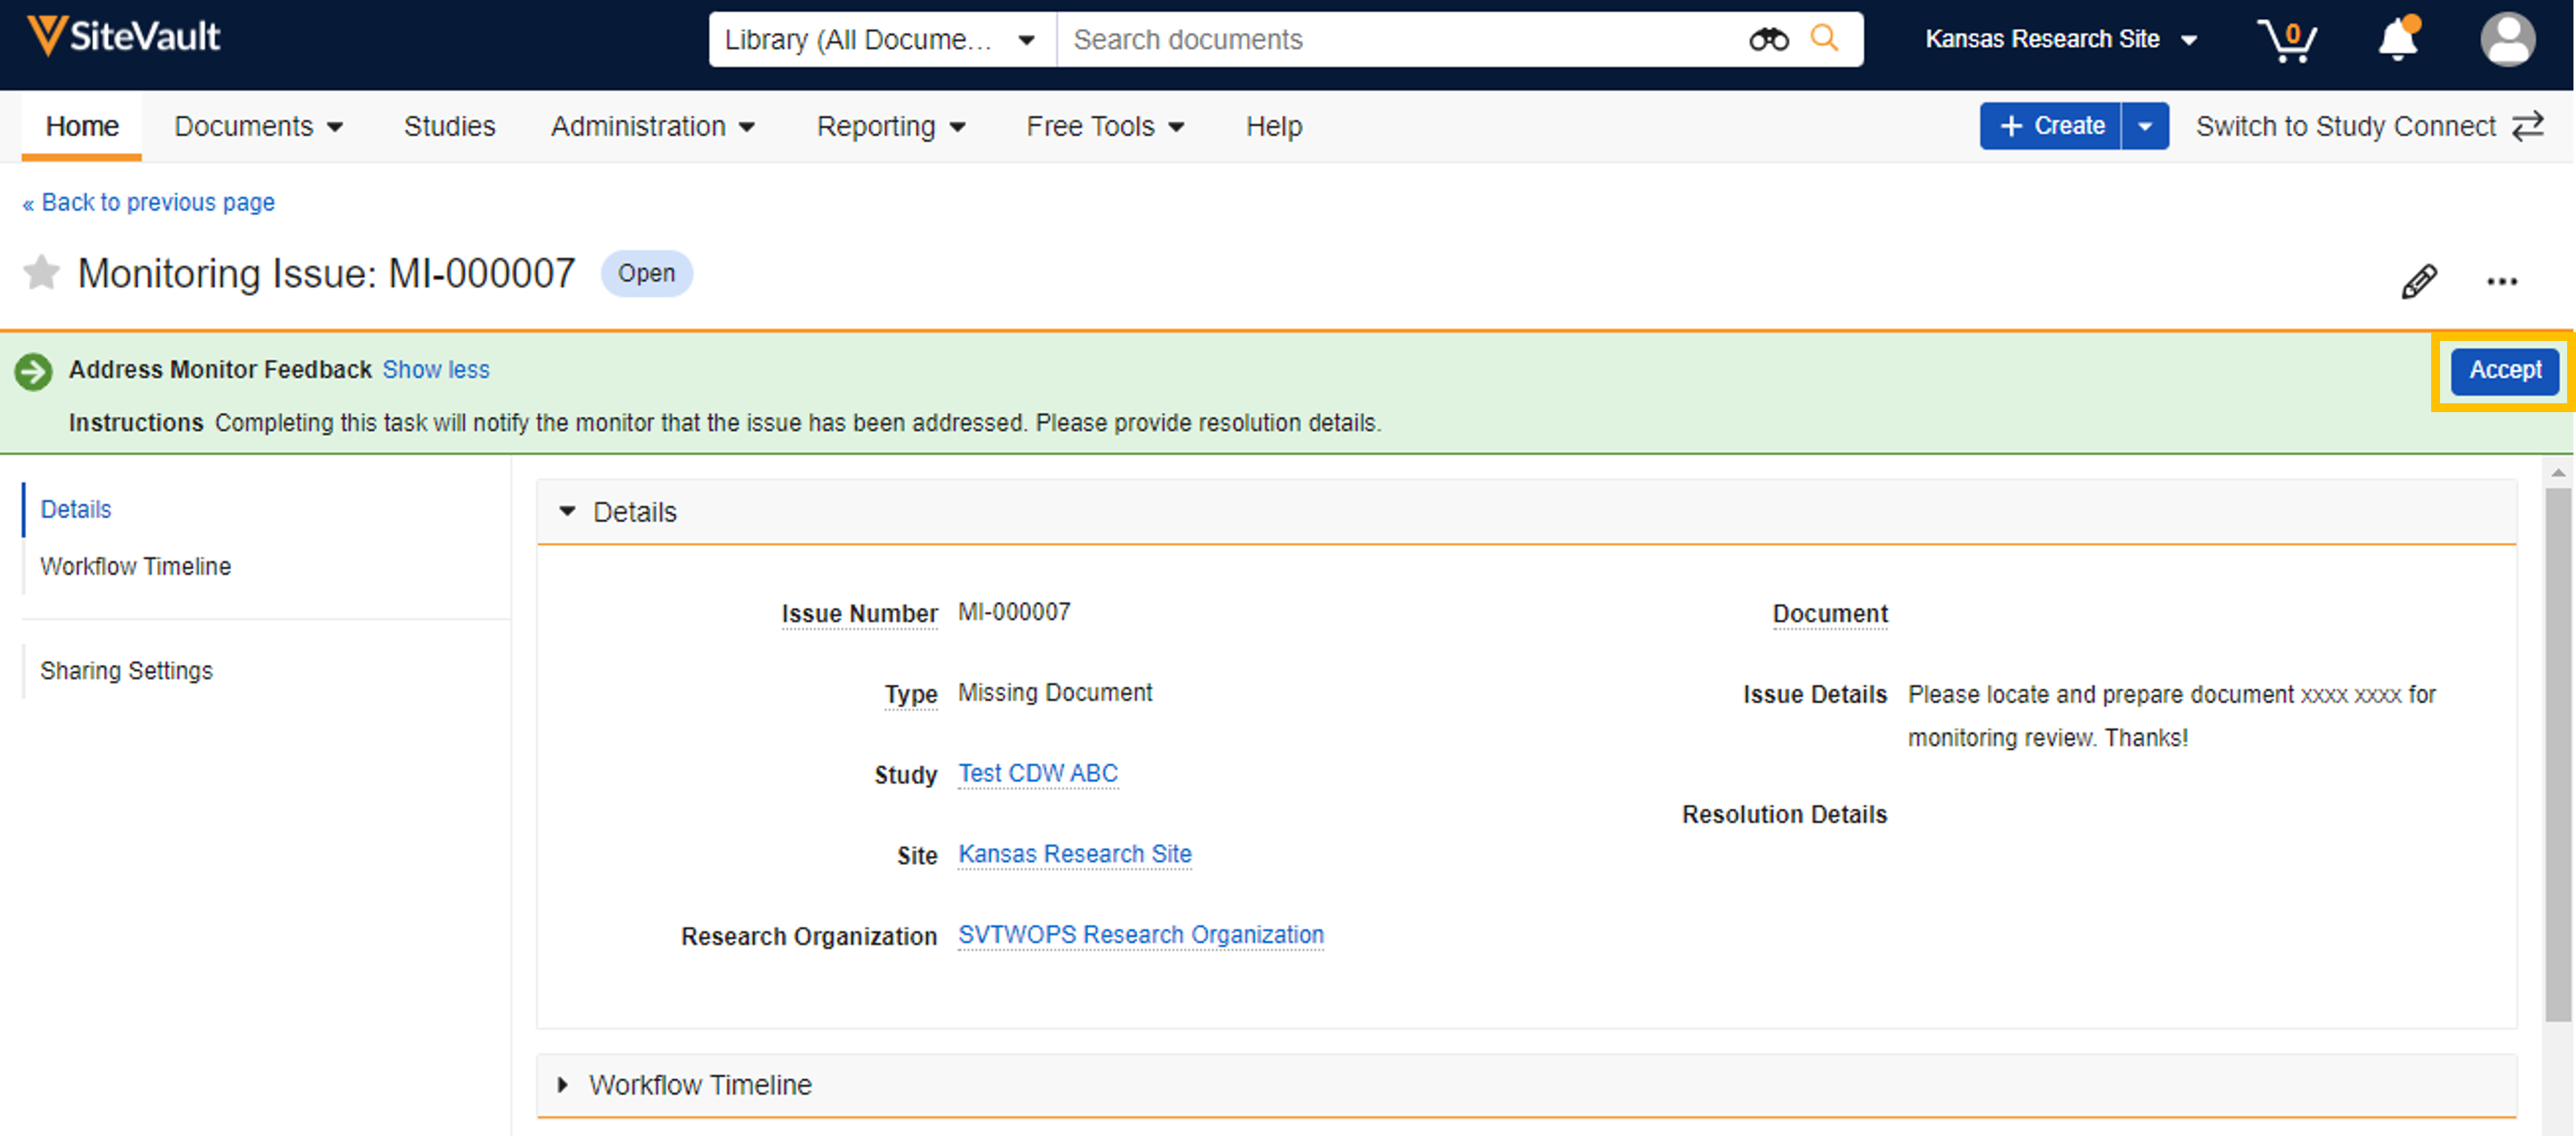Open the notifications bell

pos(2397,40)
